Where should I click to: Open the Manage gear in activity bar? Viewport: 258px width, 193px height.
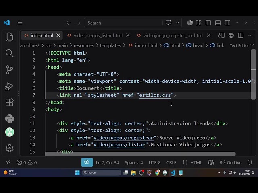(10, 148)
